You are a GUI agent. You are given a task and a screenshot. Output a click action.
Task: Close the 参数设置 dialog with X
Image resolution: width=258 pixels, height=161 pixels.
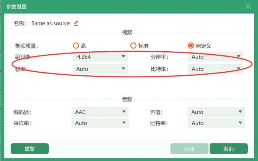248,7
